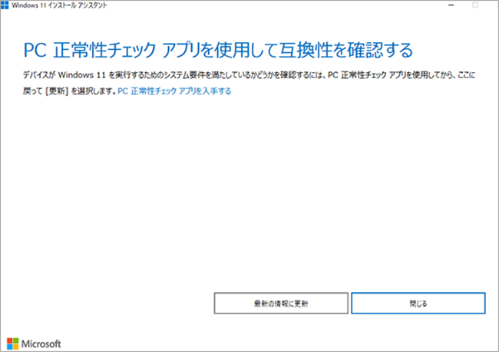499x352 pixels.
Task: Click the Windows logo icon in title bar
Action: (x=5, y=5)
